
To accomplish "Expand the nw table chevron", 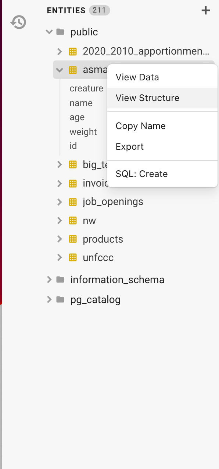I will [x=60, y=220].
